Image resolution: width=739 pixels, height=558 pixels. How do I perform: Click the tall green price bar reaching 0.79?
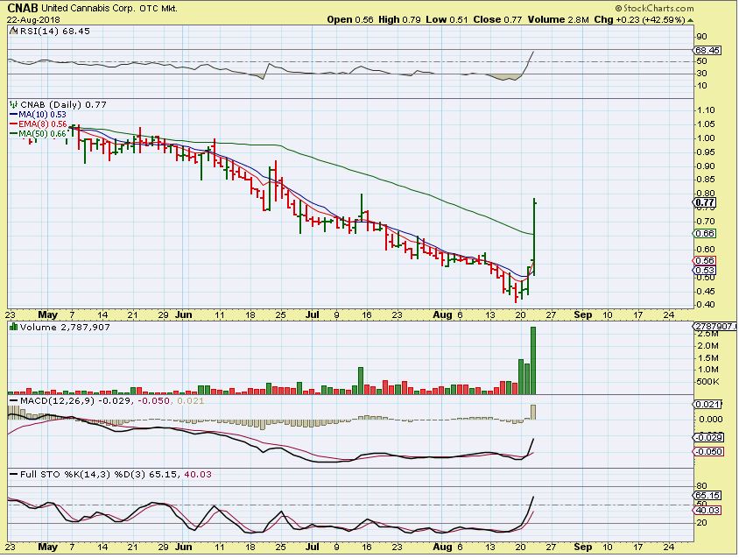tap(534, 237)
